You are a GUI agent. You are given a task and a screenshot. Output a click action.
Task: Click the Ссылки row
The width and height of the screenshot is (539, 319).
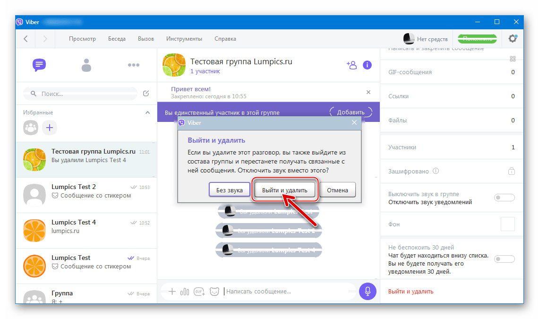click(452, 96)
